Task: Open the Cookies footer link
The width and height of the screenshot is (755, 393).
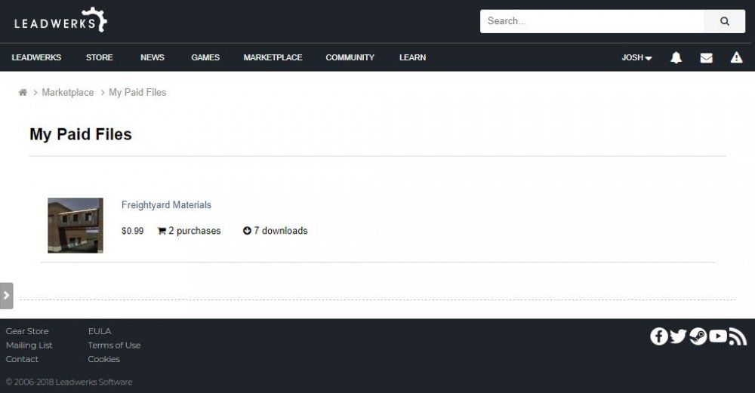Action: tap(103, 359)
